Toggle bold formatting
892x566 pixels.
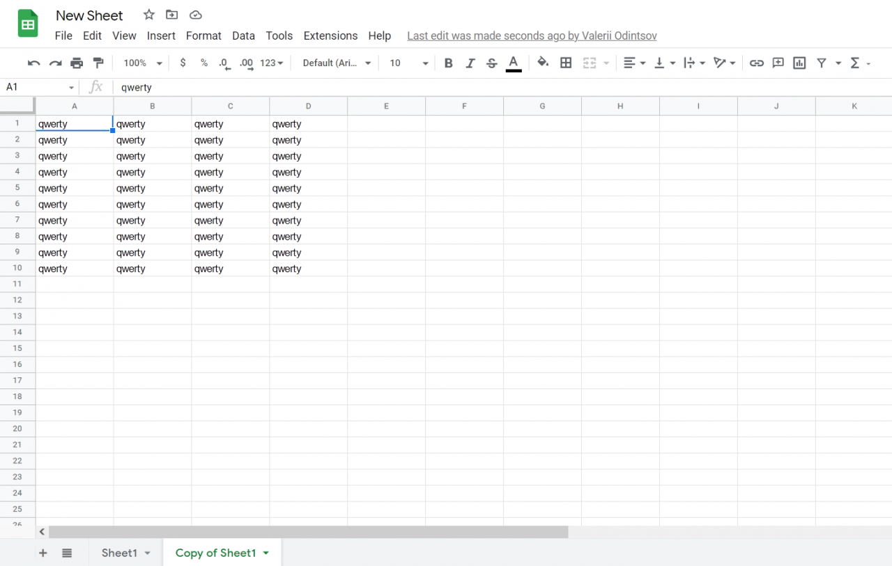[x=448, y=63]
